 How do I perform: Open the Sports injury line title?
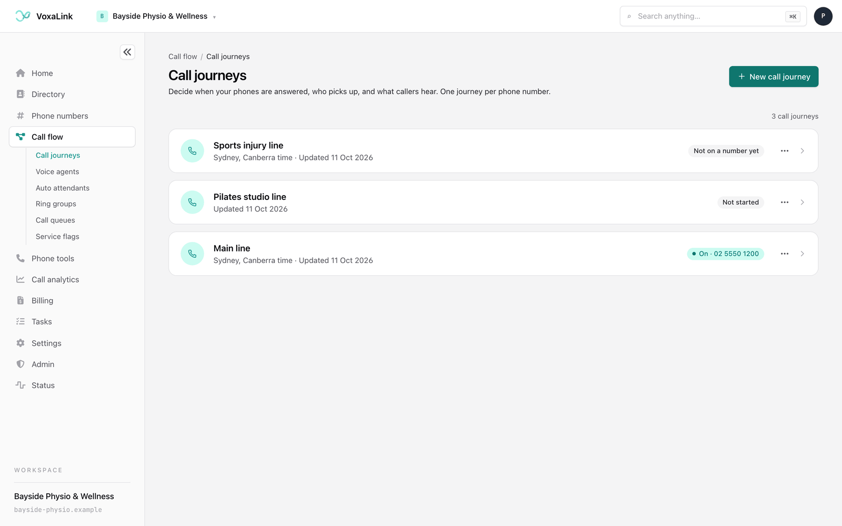[248, 146]
